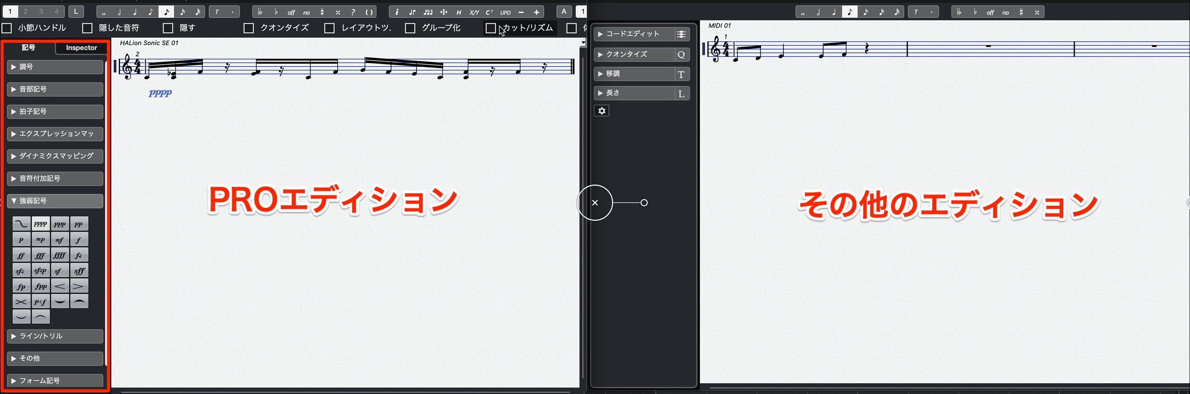The width and height of the screenshot is (1190, 394).
Task: Click the 'no' accidental button in PRO toolbar
Action: tap(307, 12)
